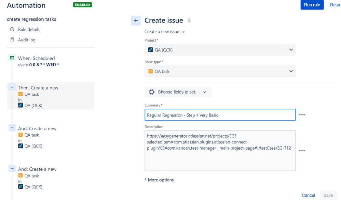Open the Audit log in the sidebar
341x200 pixels.
[27, 40]
